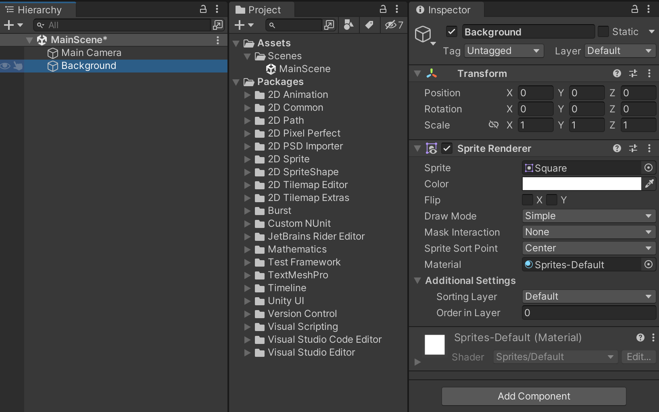This screenshot has width=659, height=412.
Task: Click the Sprites-Default material preview thumbnail
Action: (x=435, y=345)
